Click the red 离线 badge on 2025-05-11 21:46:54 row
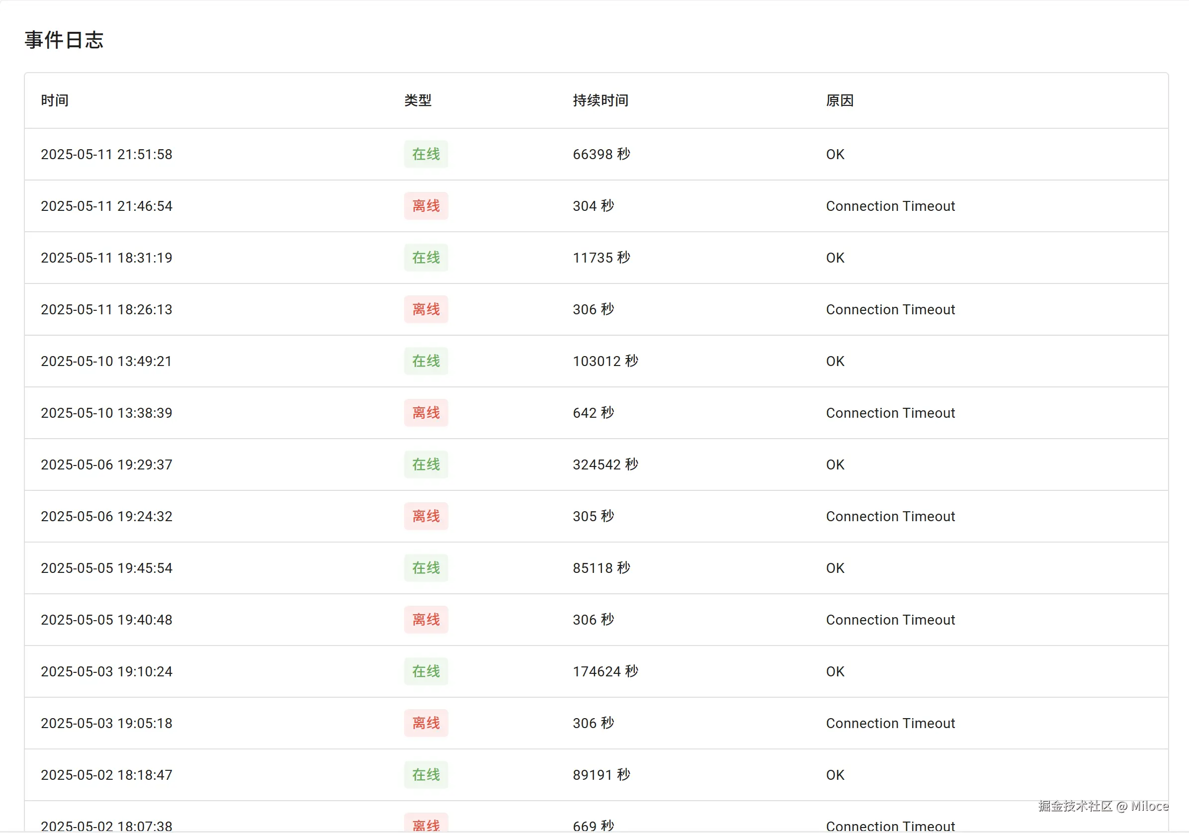The image size is (1189, 833). 425,206
